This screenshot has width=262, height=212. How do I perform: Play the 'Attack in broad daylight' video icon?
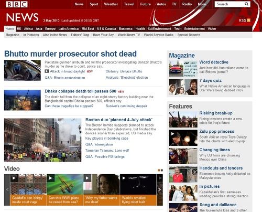click(x=47, y=71)
